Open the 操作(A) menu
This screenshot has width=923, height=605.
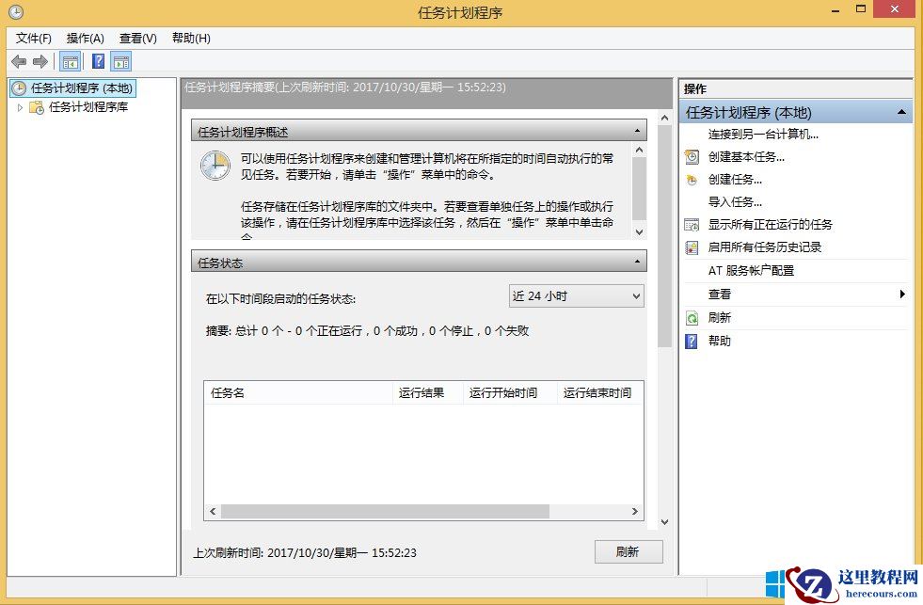(85, 39)
